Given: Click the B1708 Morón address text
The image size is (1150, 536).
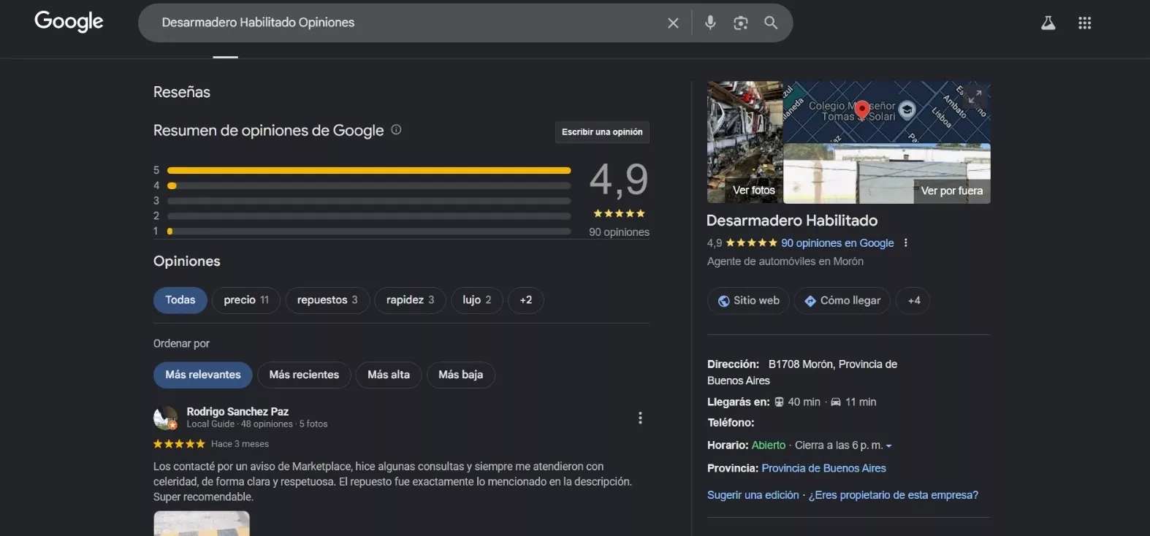Looking at the screenshot, I should click(x=802, y=372).
